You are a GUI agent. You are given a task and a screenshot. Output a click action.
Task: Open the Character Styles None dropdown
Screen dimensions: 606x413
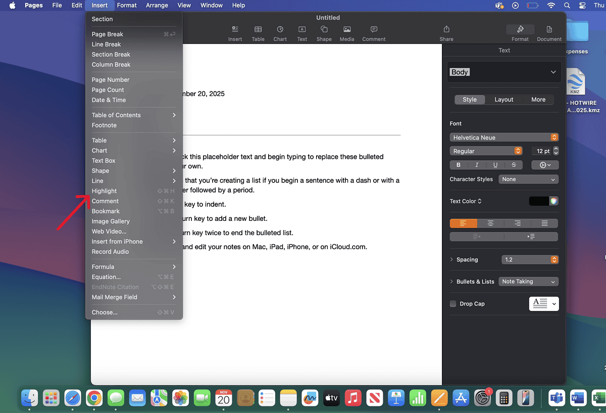click(528, 179)
